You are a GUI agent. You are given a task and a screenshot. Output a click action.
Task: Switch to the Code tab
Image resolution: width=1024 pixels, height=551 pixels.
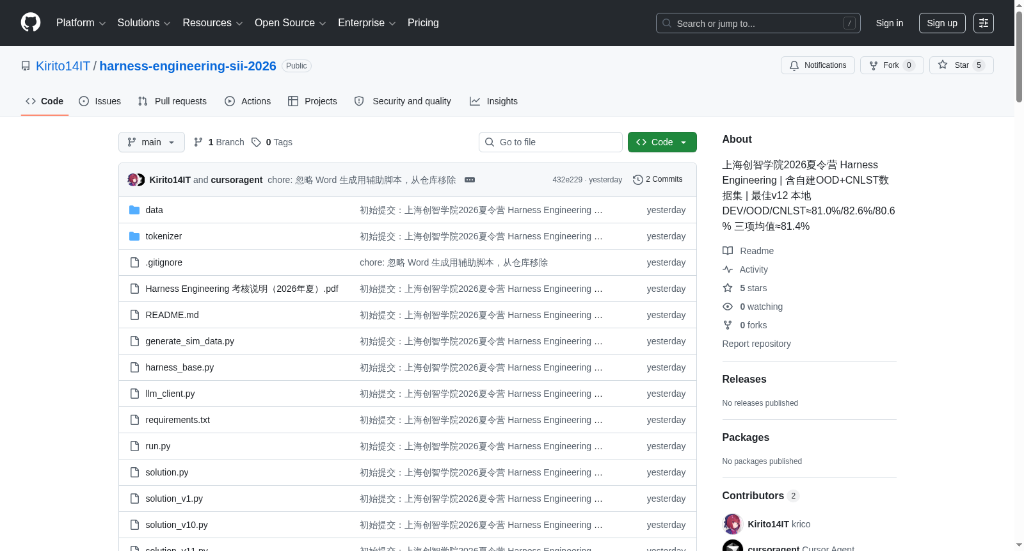45,101
